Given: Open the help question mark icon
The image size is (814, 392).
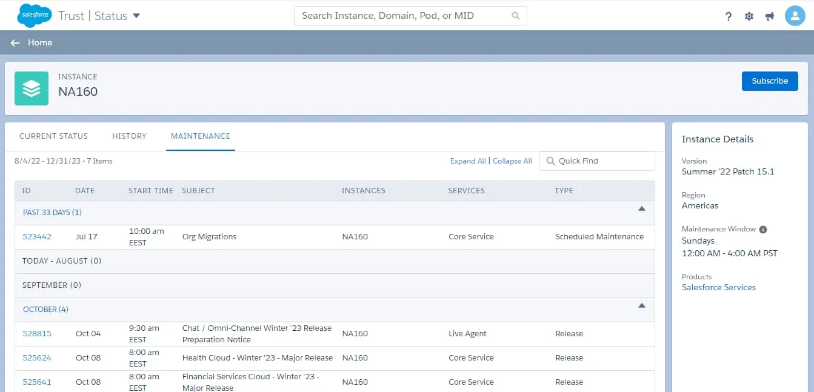Looking at the screenshot, I should click(x=729, y=16).
